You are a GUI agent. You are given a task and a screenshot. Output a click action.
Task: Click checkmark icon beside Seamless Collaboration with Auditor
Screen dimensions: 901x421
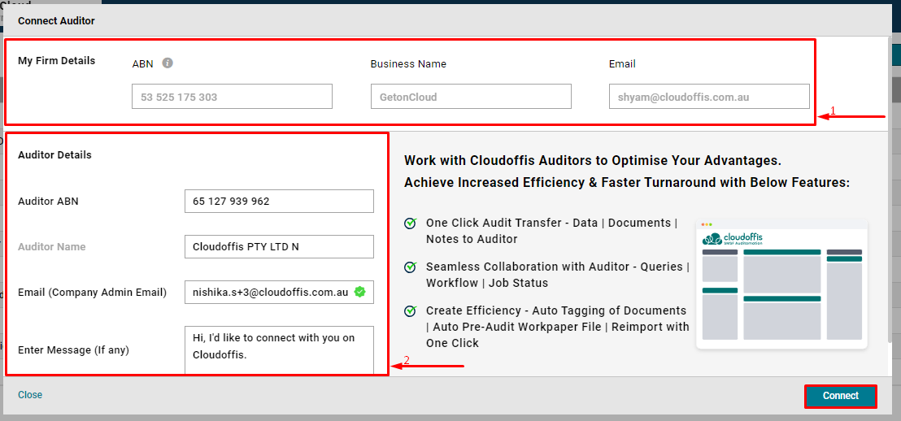411,267
